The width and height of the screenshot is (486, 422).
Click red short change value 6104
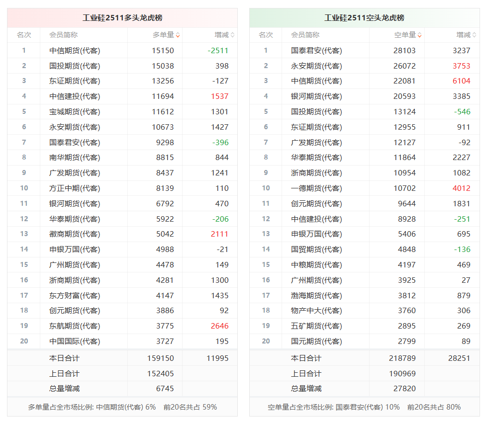pos(461,81)
